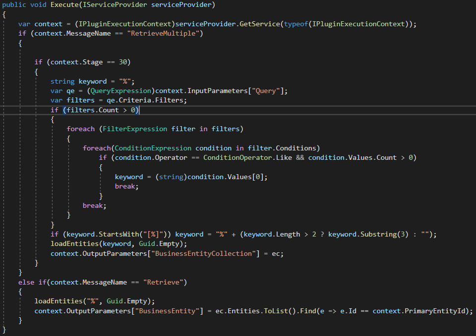
Task: Click the PrimaryEntityId property
Action: tap(435, 311)
